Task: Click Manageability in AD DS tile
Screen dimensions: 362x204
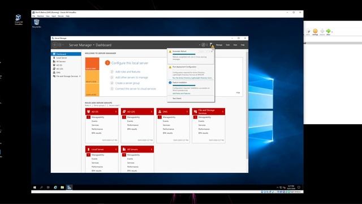Action: pyautogui.click(x=98, y=117)
